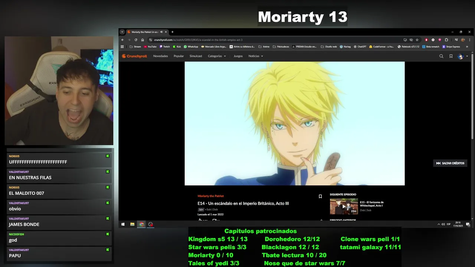
Task: Click Chrome icon in taskbar
Action: point(141,224)
